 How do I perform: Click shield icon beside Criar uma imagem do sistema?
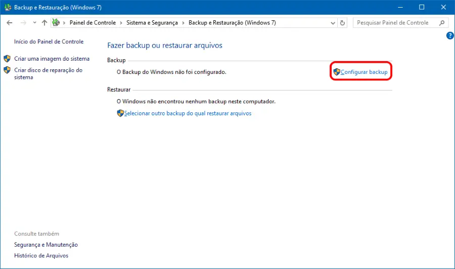7,59
